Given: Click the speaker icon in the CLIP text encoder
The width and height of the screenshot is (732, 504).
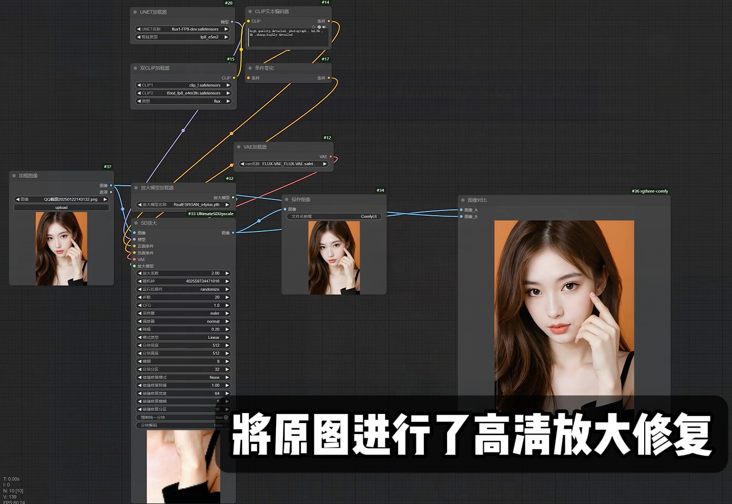Looking at the screenshot, I should (x=324, y=27).
